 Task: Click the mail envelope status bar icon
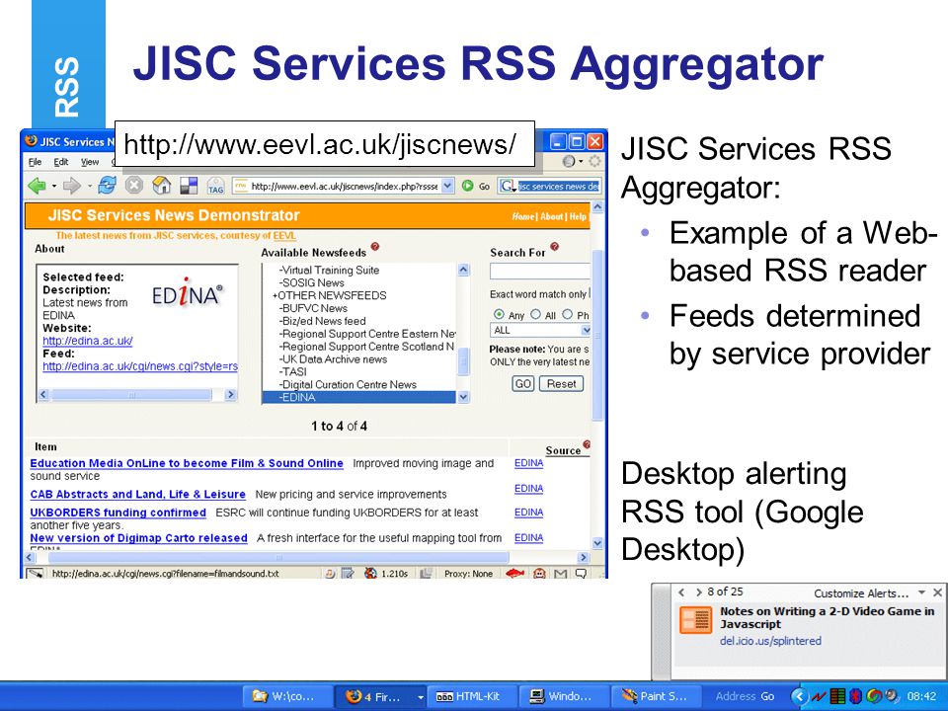pyautogui.click(x=561, y=573)
